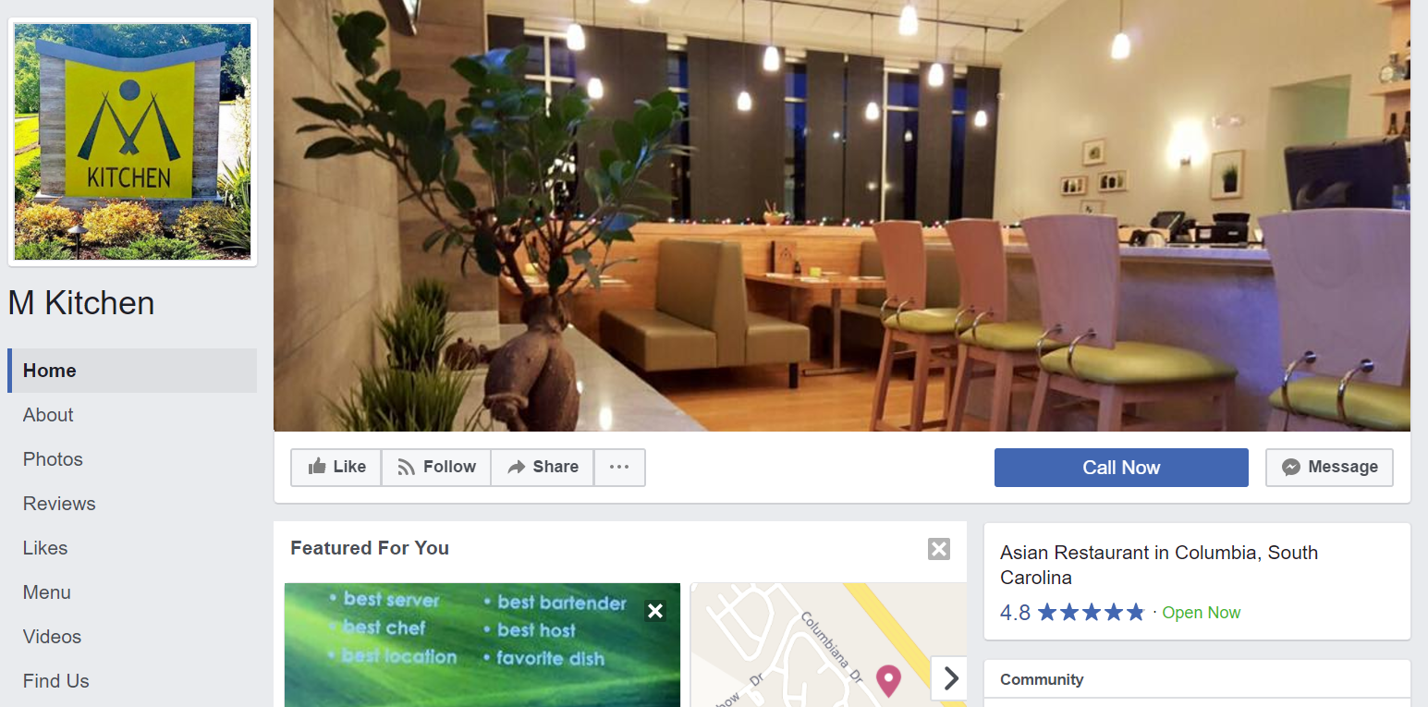Check the Open Now hours link
This screenshot has width=1428, height=707.
point(1202,613)
